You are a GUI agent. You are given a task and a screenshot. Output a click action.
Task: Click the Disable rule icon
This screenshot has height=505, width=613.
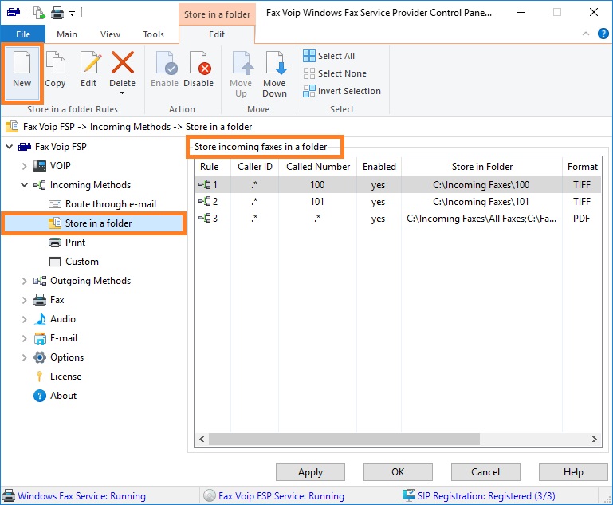(x=200, y=62)
